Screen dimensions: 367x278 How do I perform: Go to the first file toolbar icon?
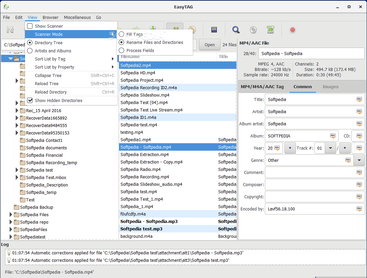coord(10,30)
